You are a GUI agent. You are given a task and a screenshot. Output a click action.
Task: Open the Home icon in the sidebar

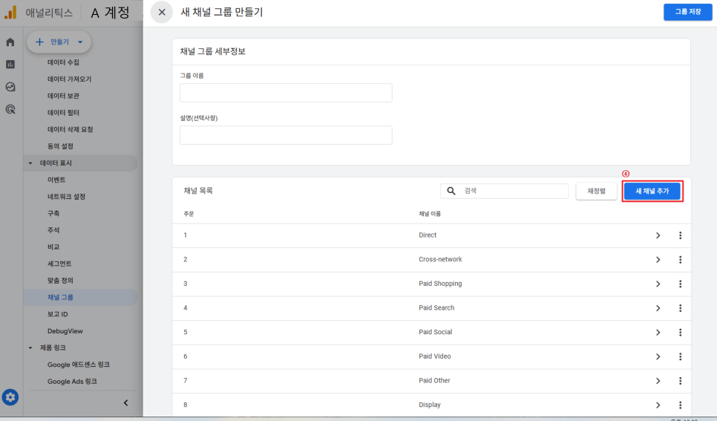tap(10, 42)
